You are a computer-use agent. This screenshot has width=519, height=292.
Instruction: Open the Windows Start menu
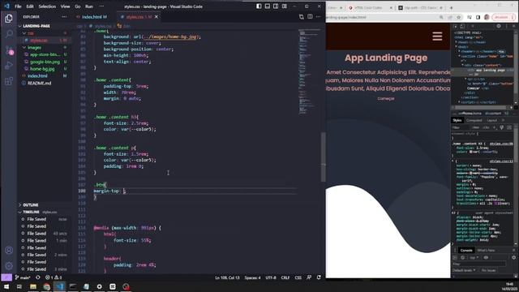(x=6, y=286)
